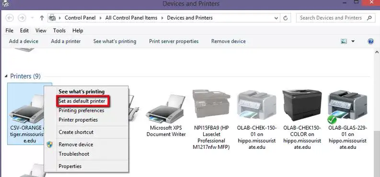Open Print server properties

click(174, 41)
